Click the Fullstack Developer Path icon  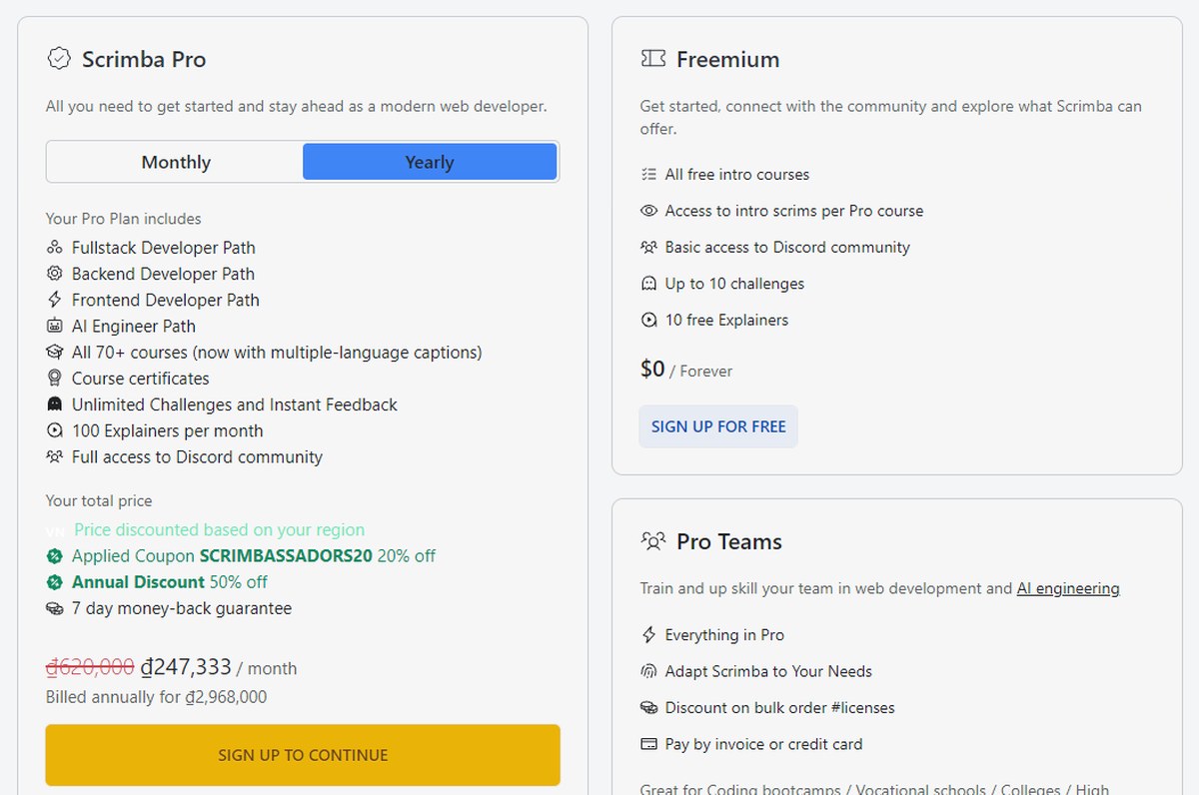(x=55, y=248)
